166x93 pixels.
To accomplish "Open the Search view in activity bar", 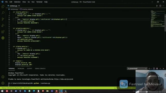I will 3,13.
